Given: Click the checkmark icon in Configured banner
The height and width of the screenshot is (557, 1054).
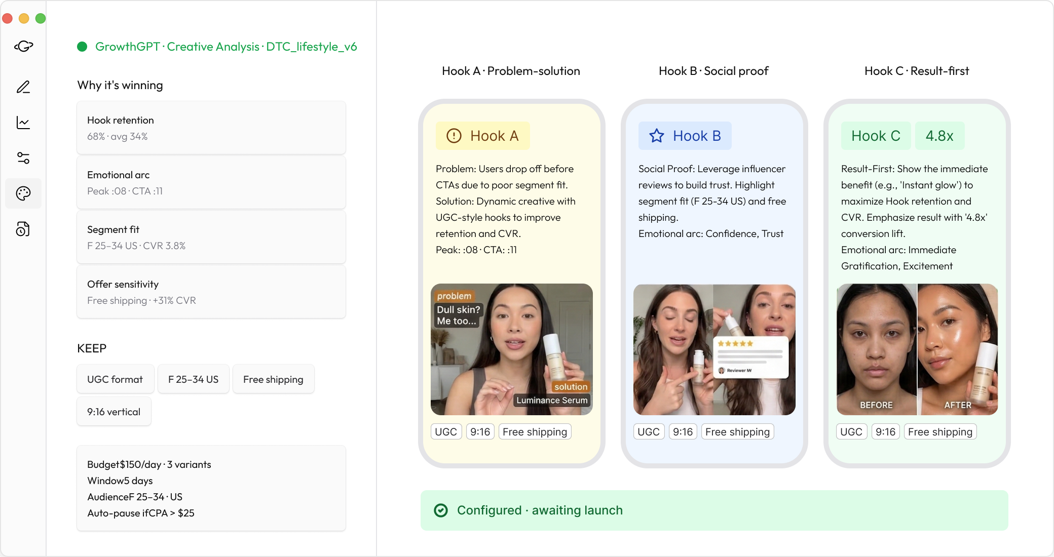Looking at the screenshot, I should coord(441,510).
